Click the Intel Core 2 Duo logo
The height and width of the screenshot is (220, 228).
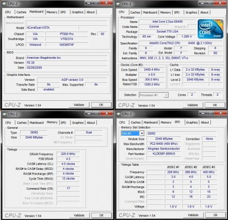coord(210,29)
